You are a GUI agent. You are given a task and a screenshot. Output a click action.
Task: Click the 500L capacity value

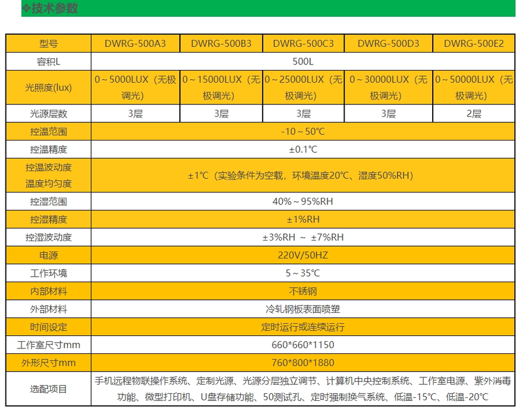(303, 61)
